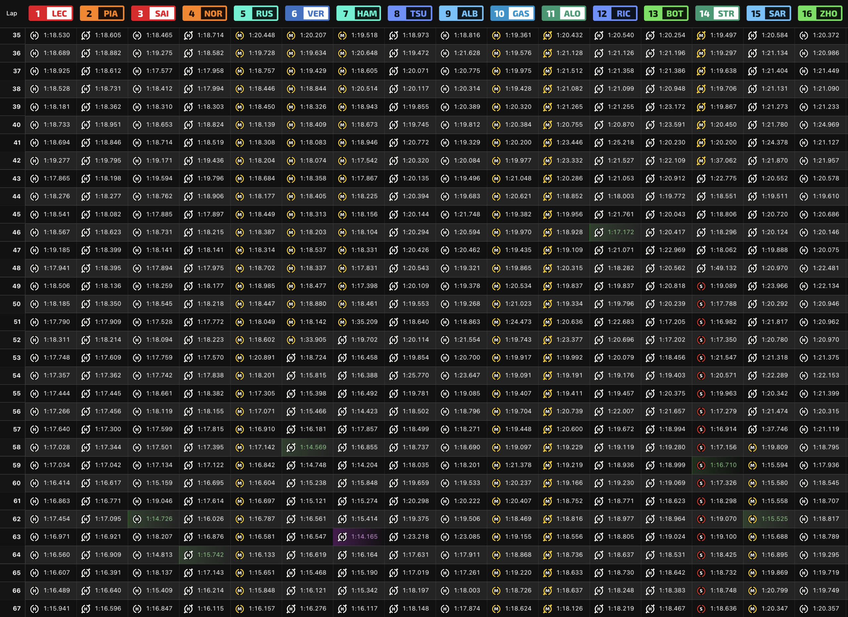This screenshot has height=617, width=848.
Task: Click the used medium tyre icon on ALO lap 44
Action: (x=547, y=196)
